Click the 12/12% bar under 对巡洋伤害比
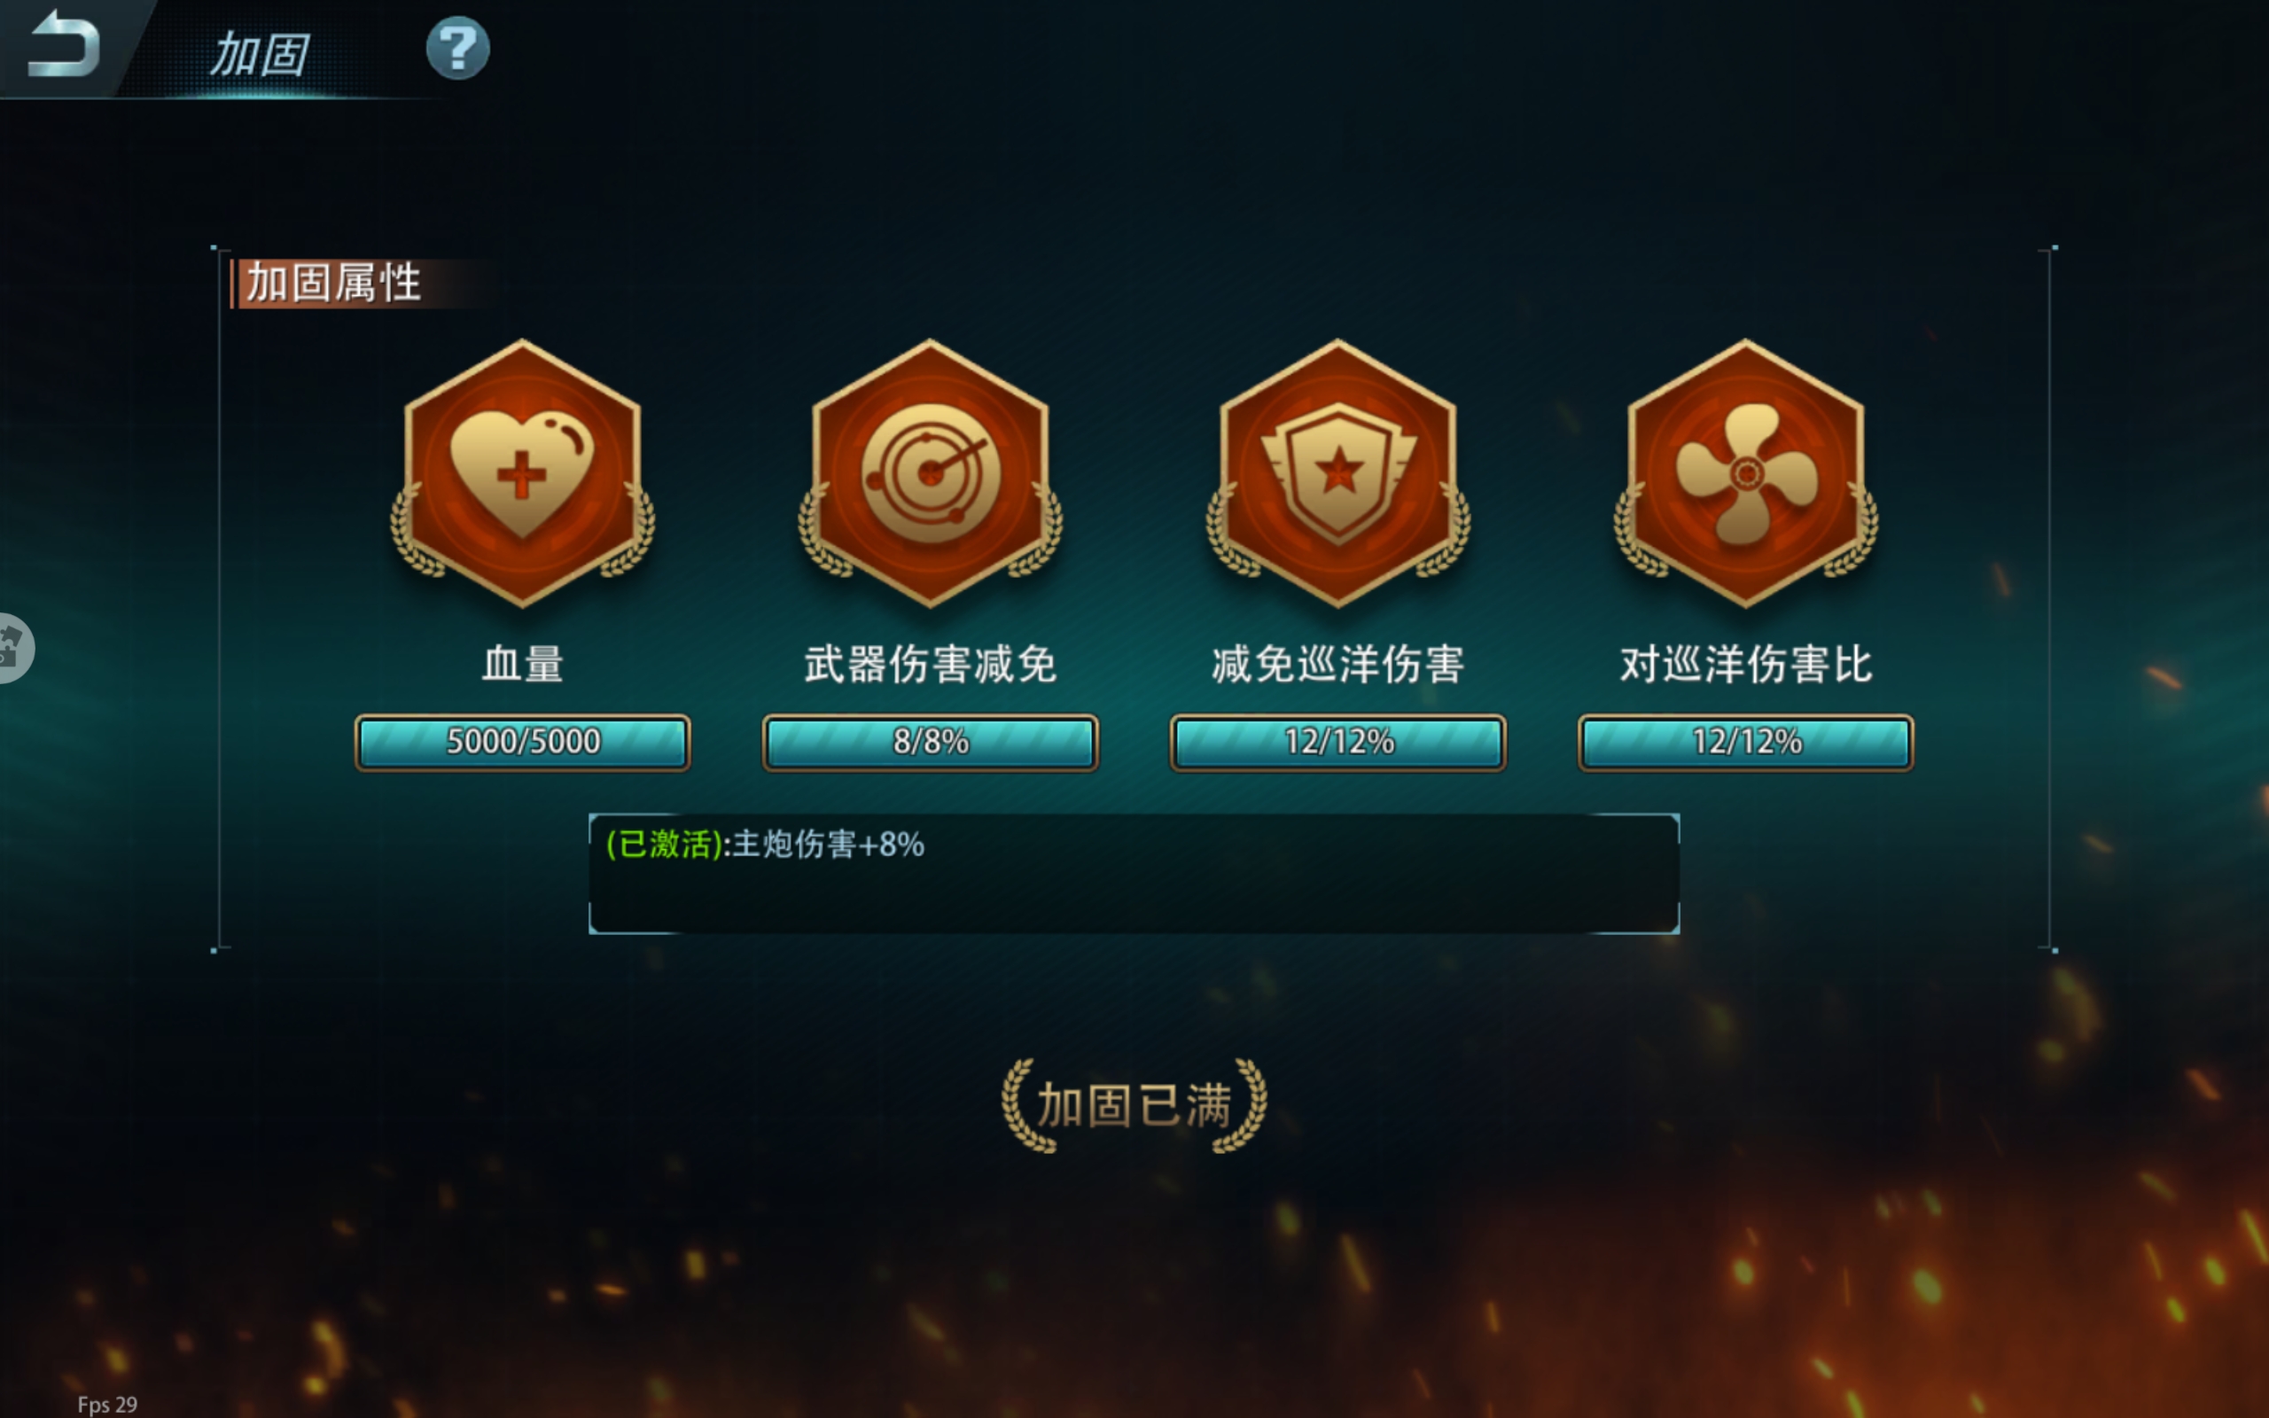The image size is (2269, 1418). point(1746,743)
